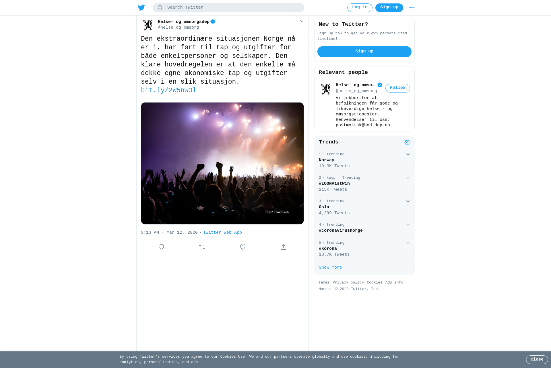The image size is (551, 368).
Task: Open the three-dot more menu in header
Action: [412, 8]
